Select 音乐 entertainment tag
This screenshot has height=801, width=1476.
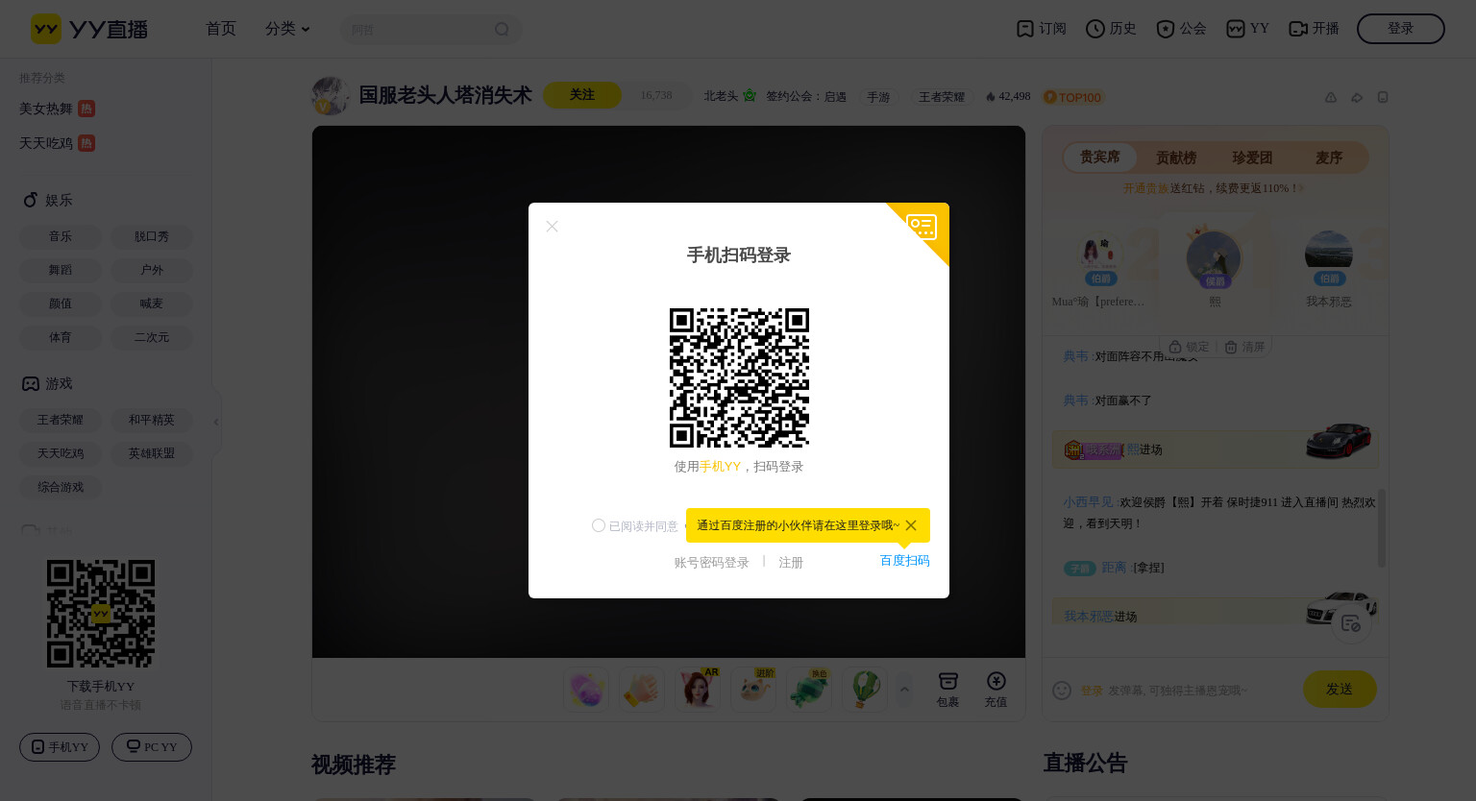(61, 236)
